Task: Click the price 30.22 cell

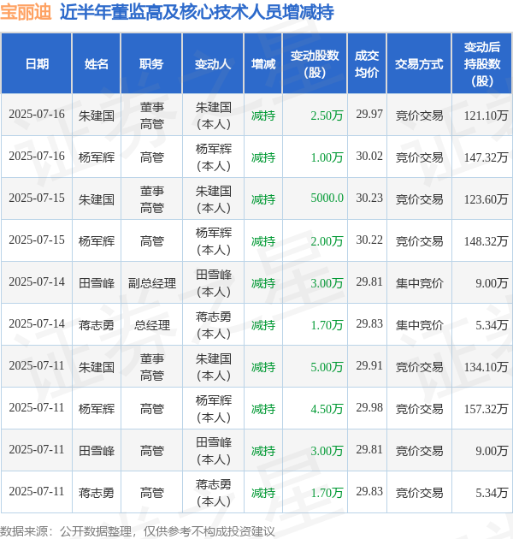Action: [369, 240]
